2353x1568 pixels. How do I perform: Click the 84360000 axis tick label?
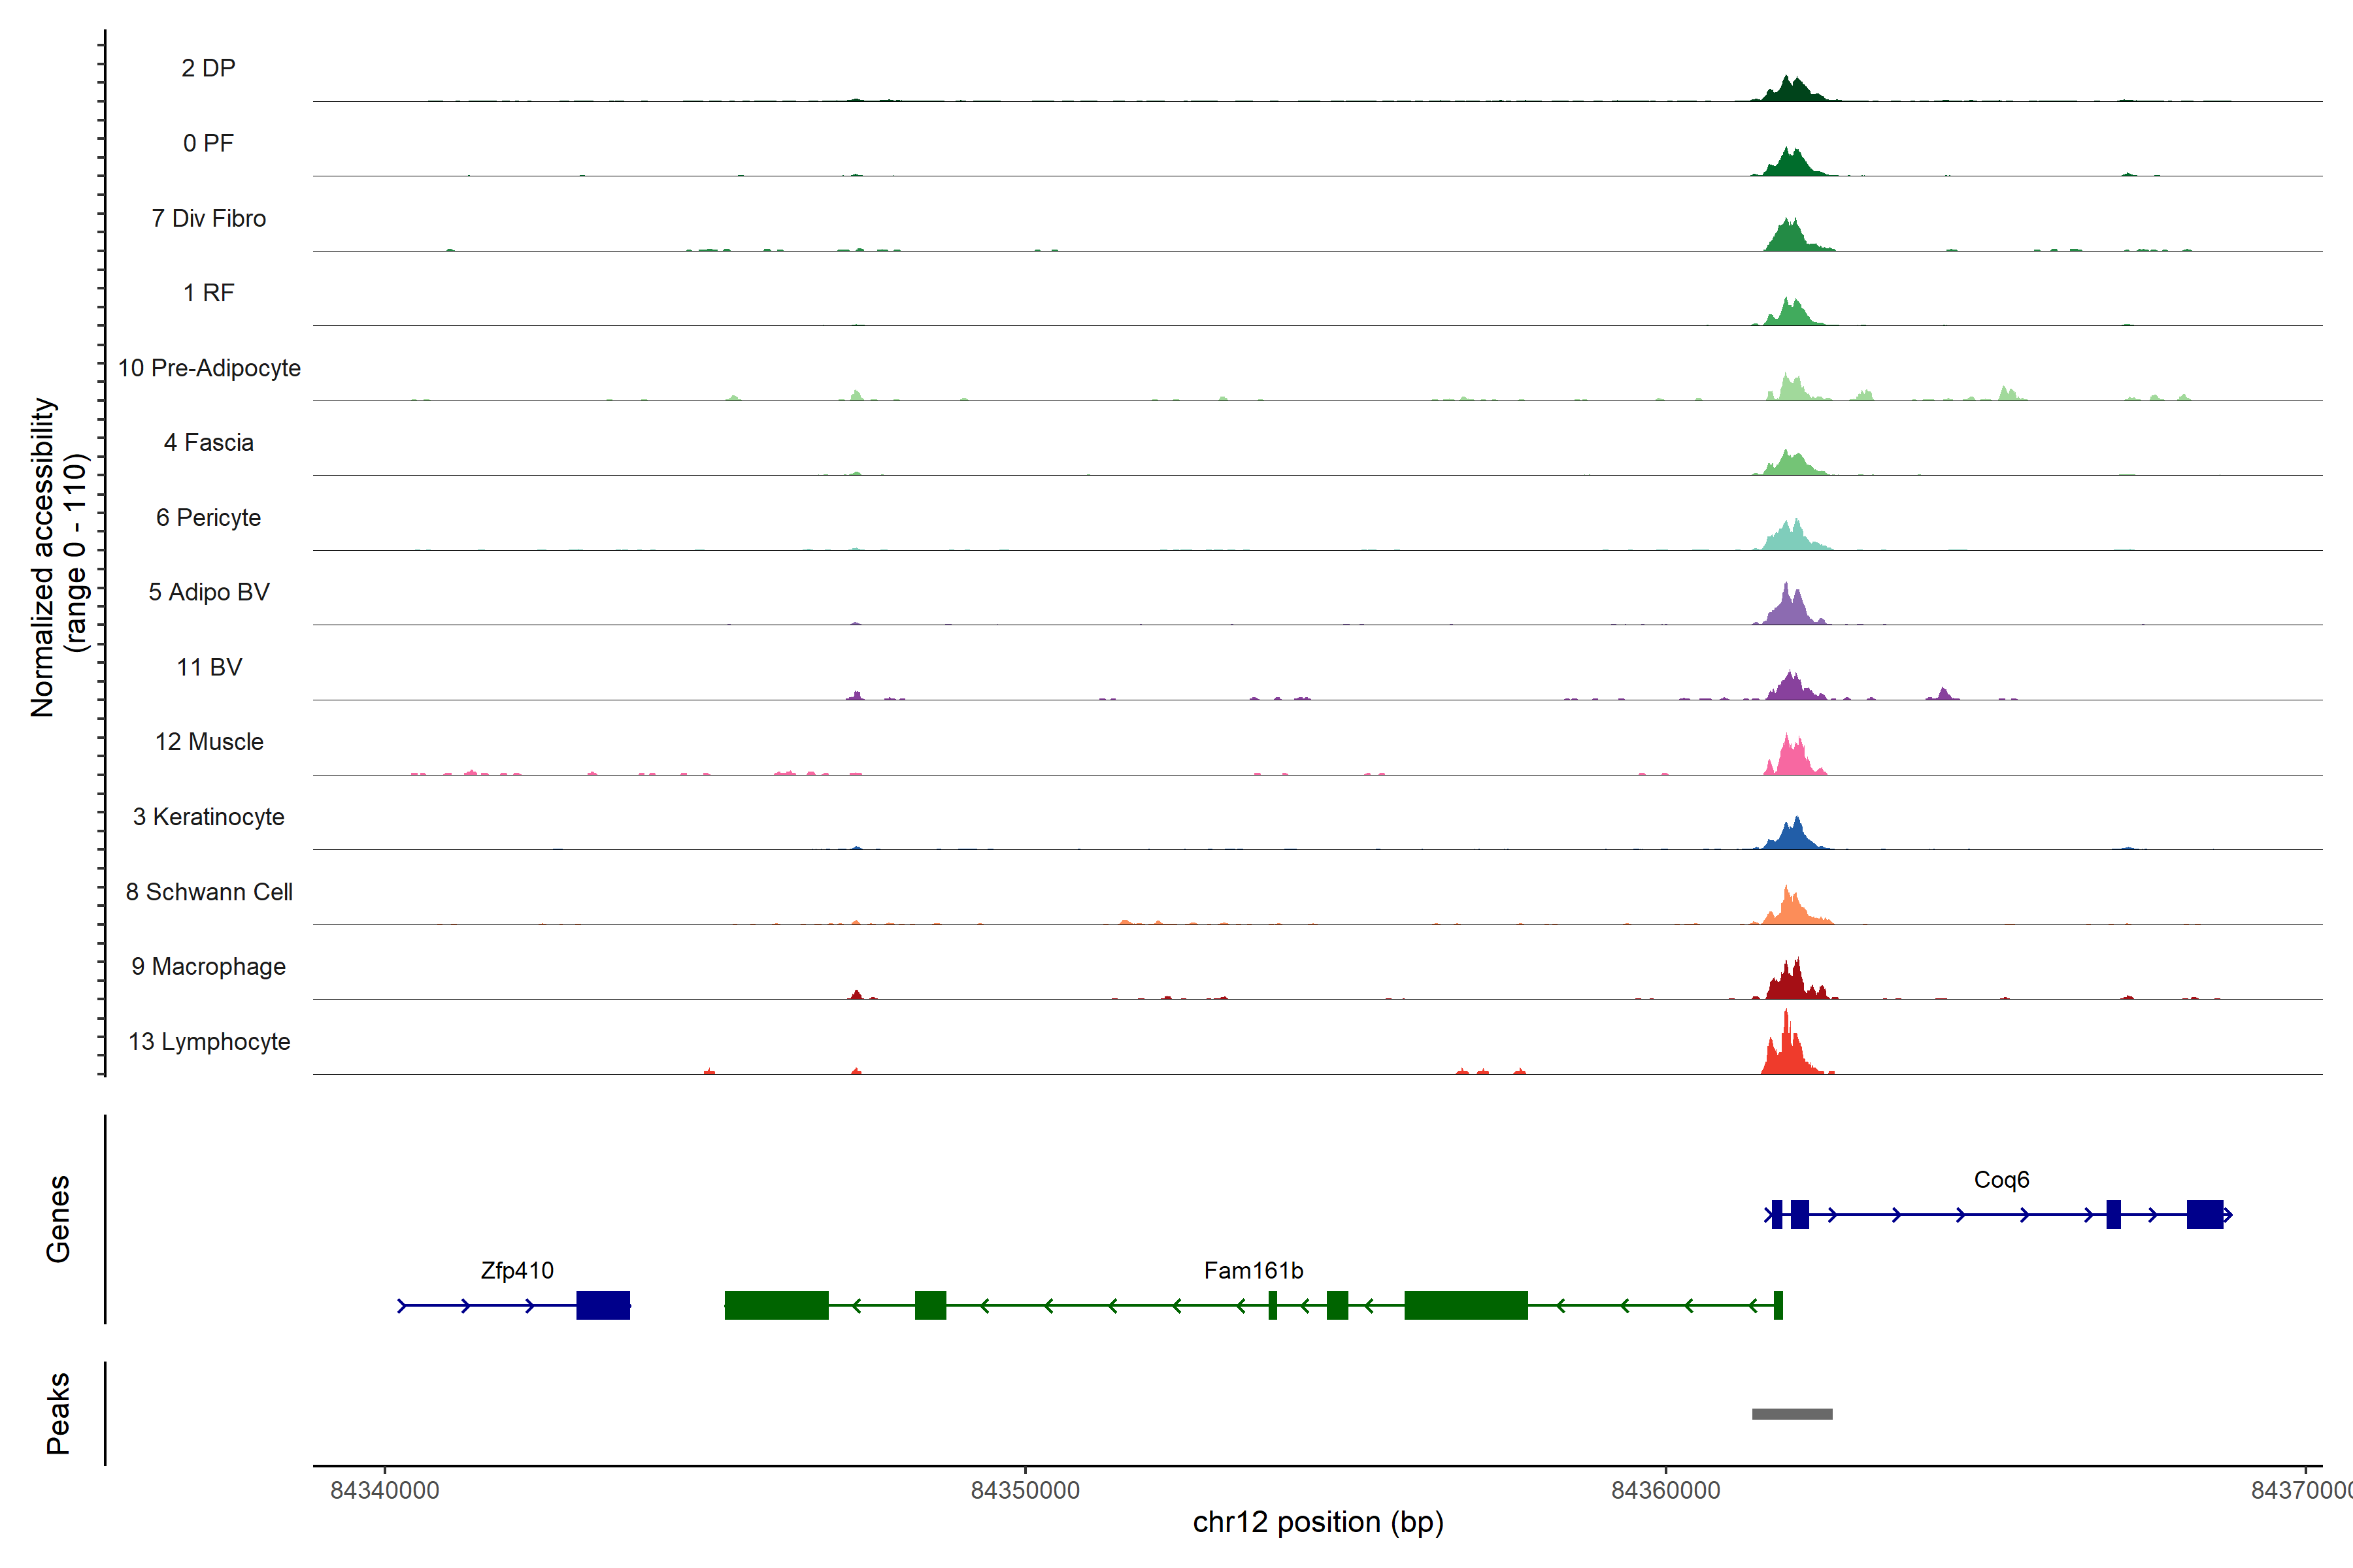pyautogui.click(x=1665, y=1491)
